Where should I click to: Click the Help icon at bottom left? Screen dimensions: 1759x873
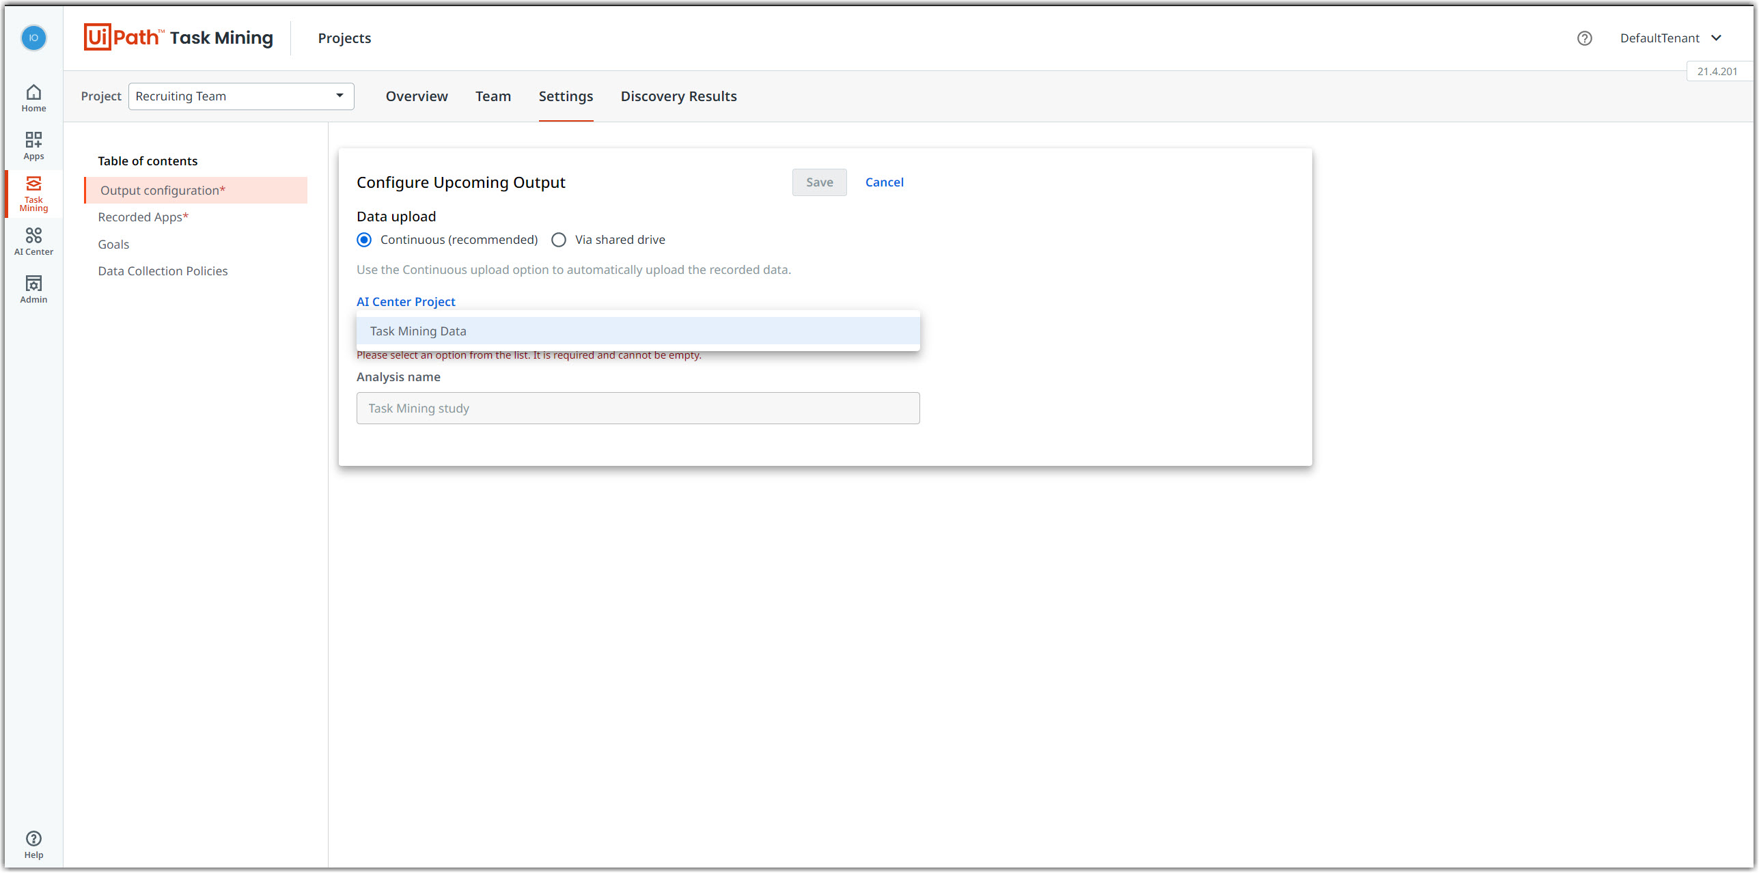point(33,844)
